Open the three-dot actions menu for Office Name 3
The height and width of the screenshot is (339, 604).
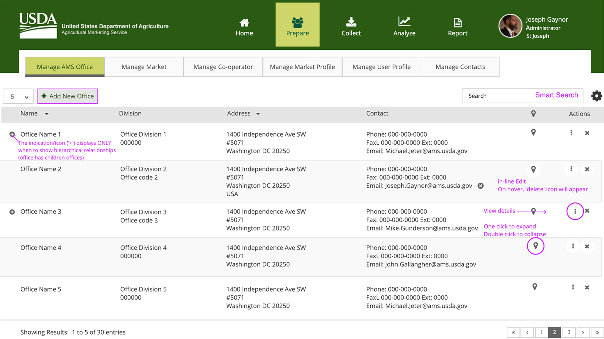(575, 211)
